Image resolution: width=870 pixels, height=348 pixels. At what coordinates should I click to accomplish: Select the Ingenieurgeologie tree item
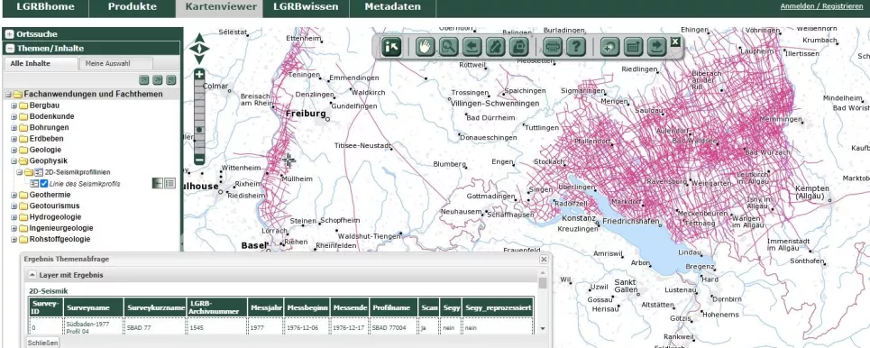(x=61, y=228)
